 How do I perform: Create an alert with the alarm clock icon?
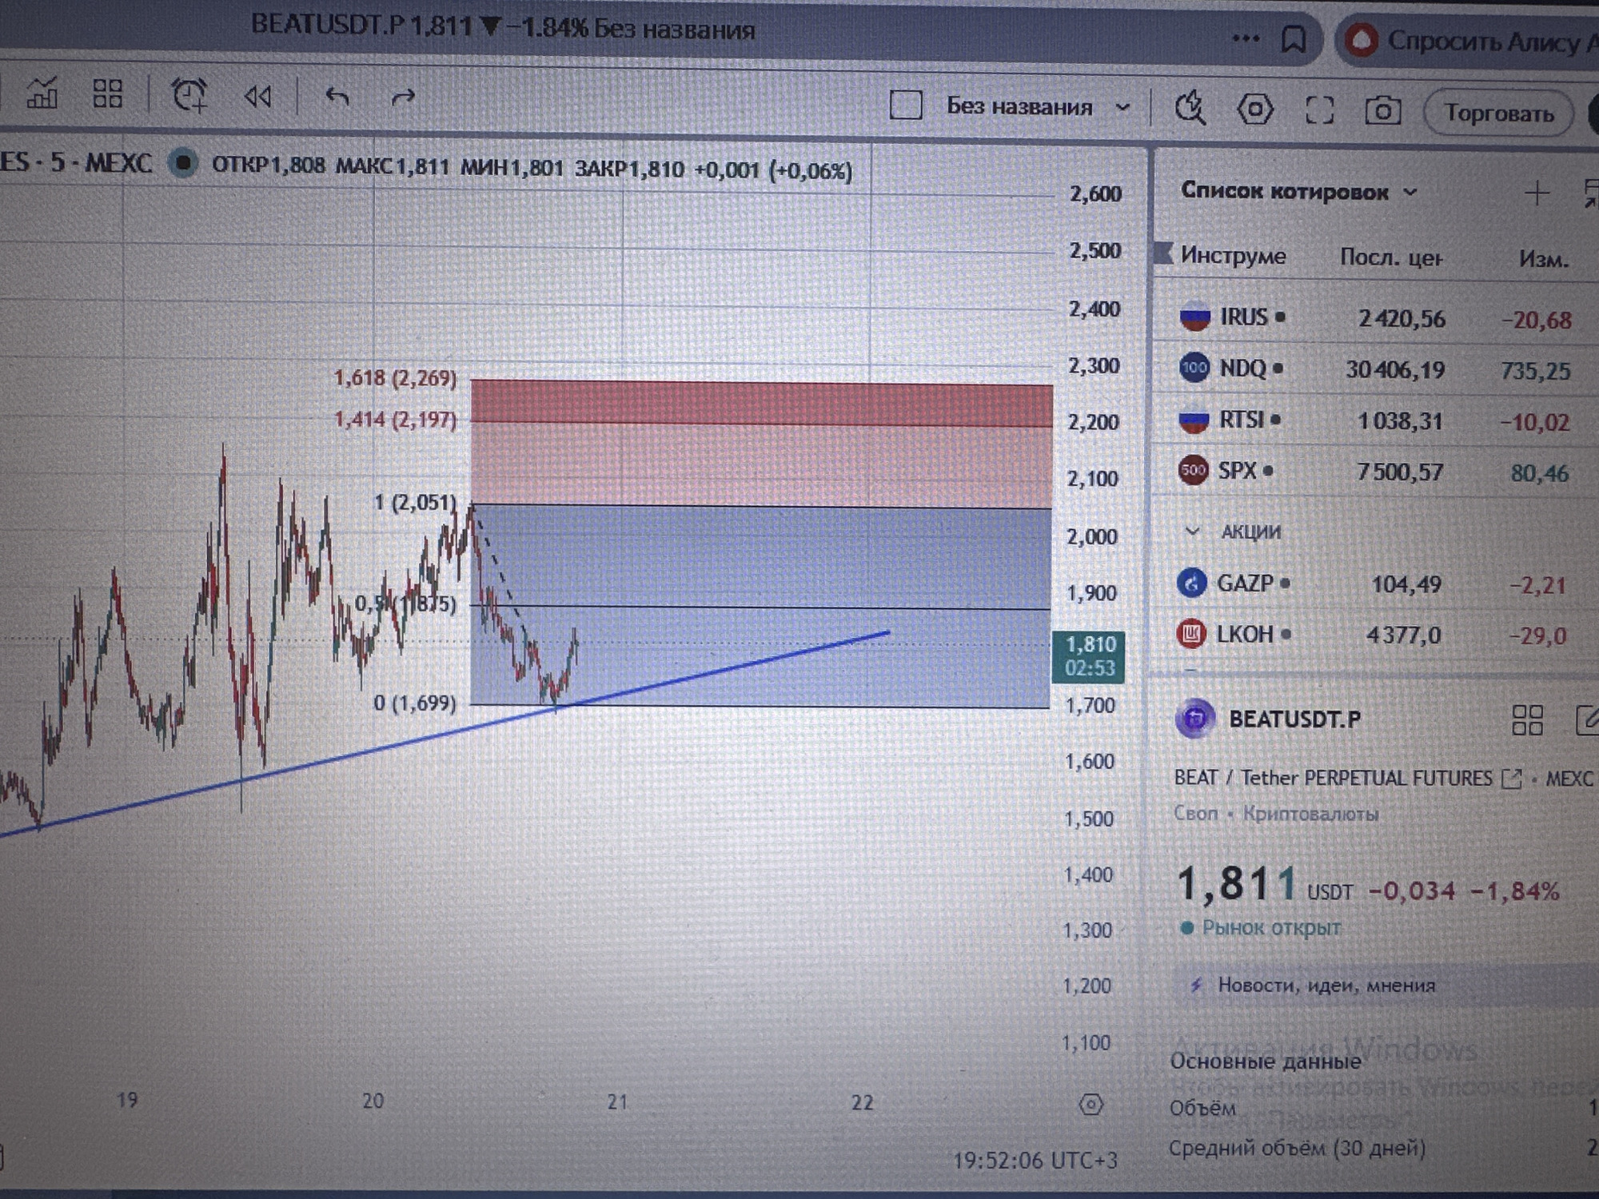point(189,95)
